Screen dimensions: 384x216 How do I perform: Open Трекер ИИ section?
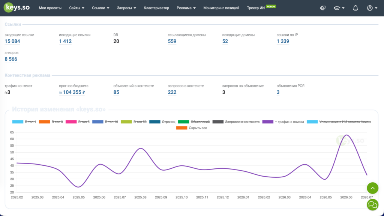(x=256, y=8)
